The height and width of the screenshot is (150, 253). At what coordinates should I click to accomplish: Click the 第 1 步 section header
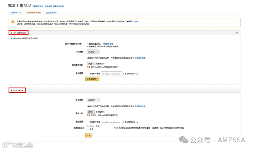18,33
